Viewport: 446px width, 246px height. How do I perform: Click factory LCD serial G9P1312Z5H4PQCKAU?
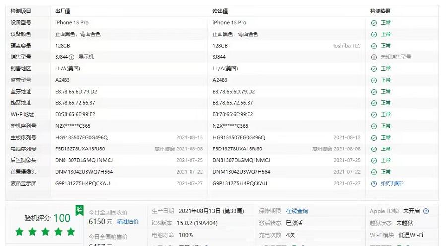(x=82, y=183)
